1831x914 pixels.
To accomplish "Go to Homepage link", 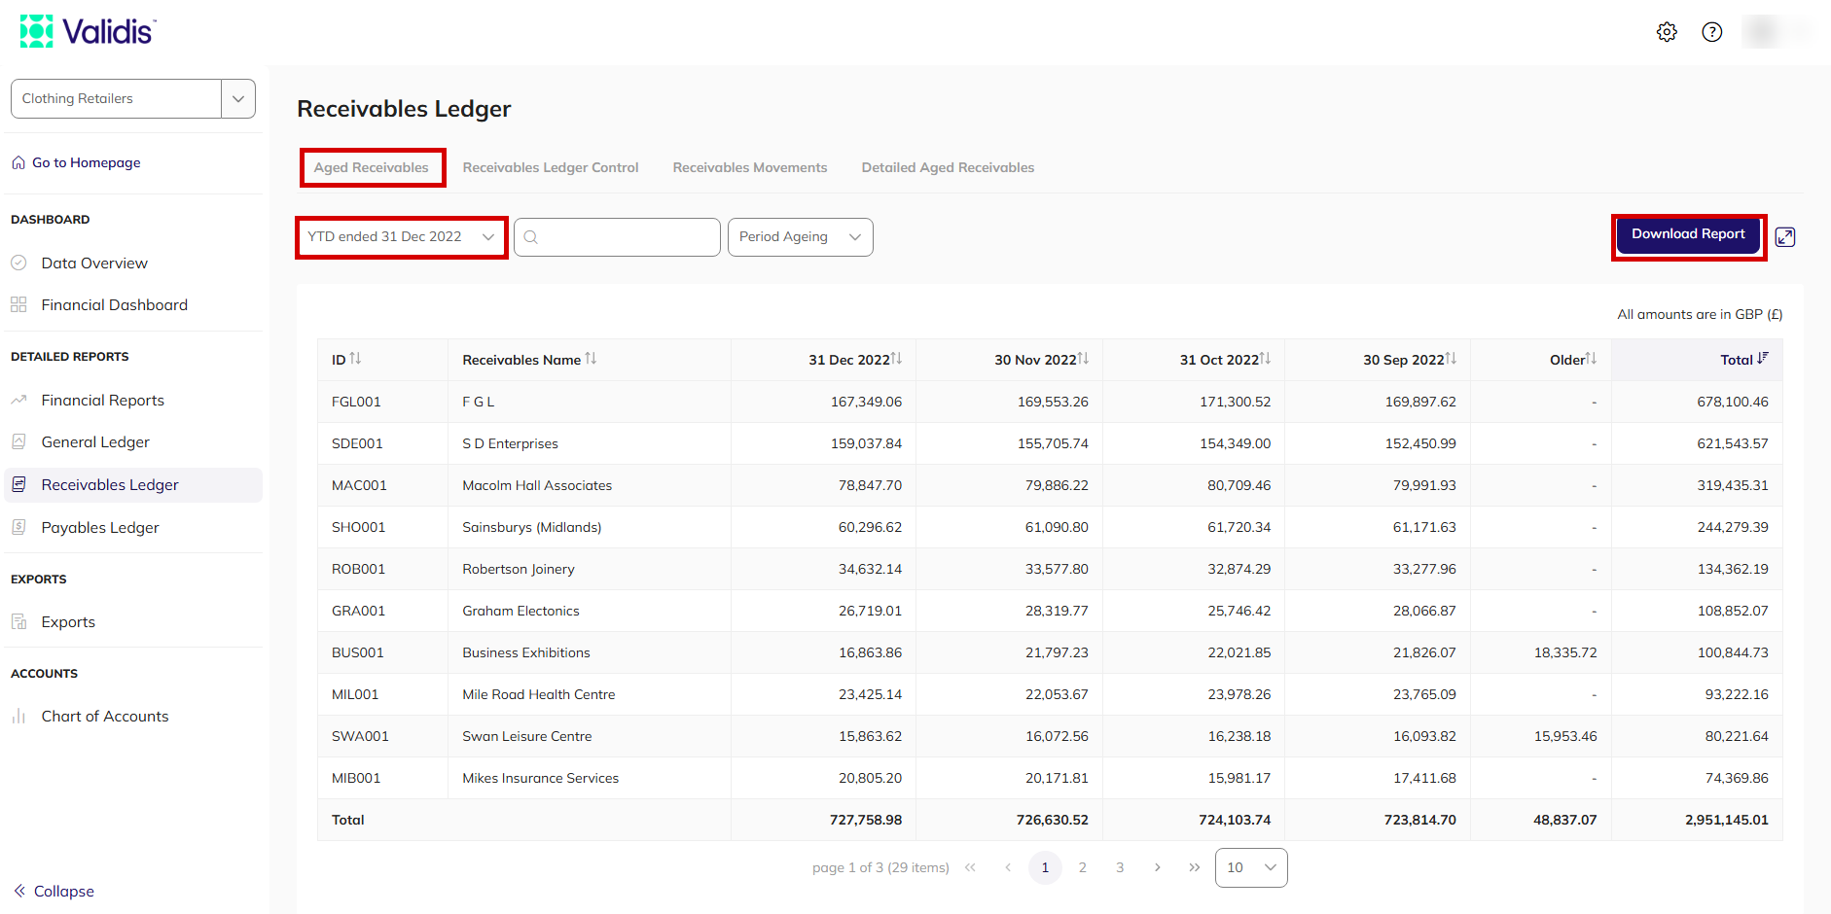I will (77, 162).
